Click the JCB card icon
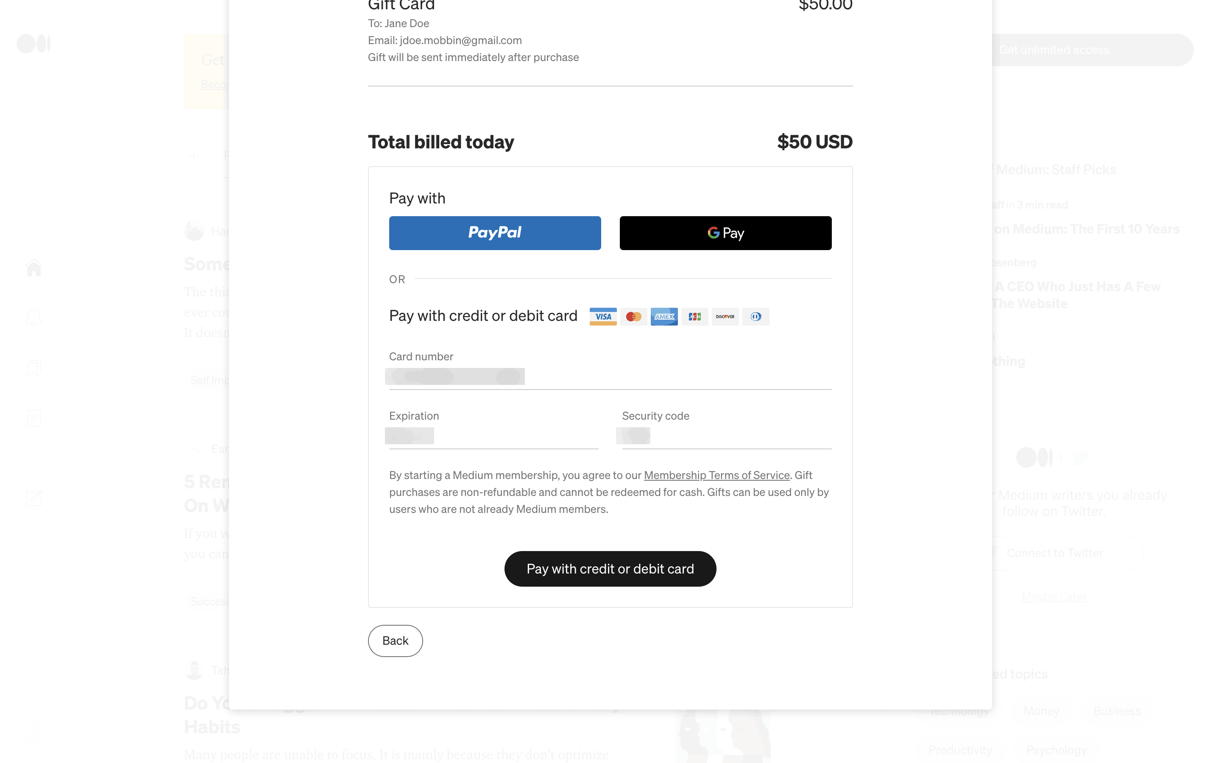The height and width of the screenshot is (763, 1221). point(695,316)
